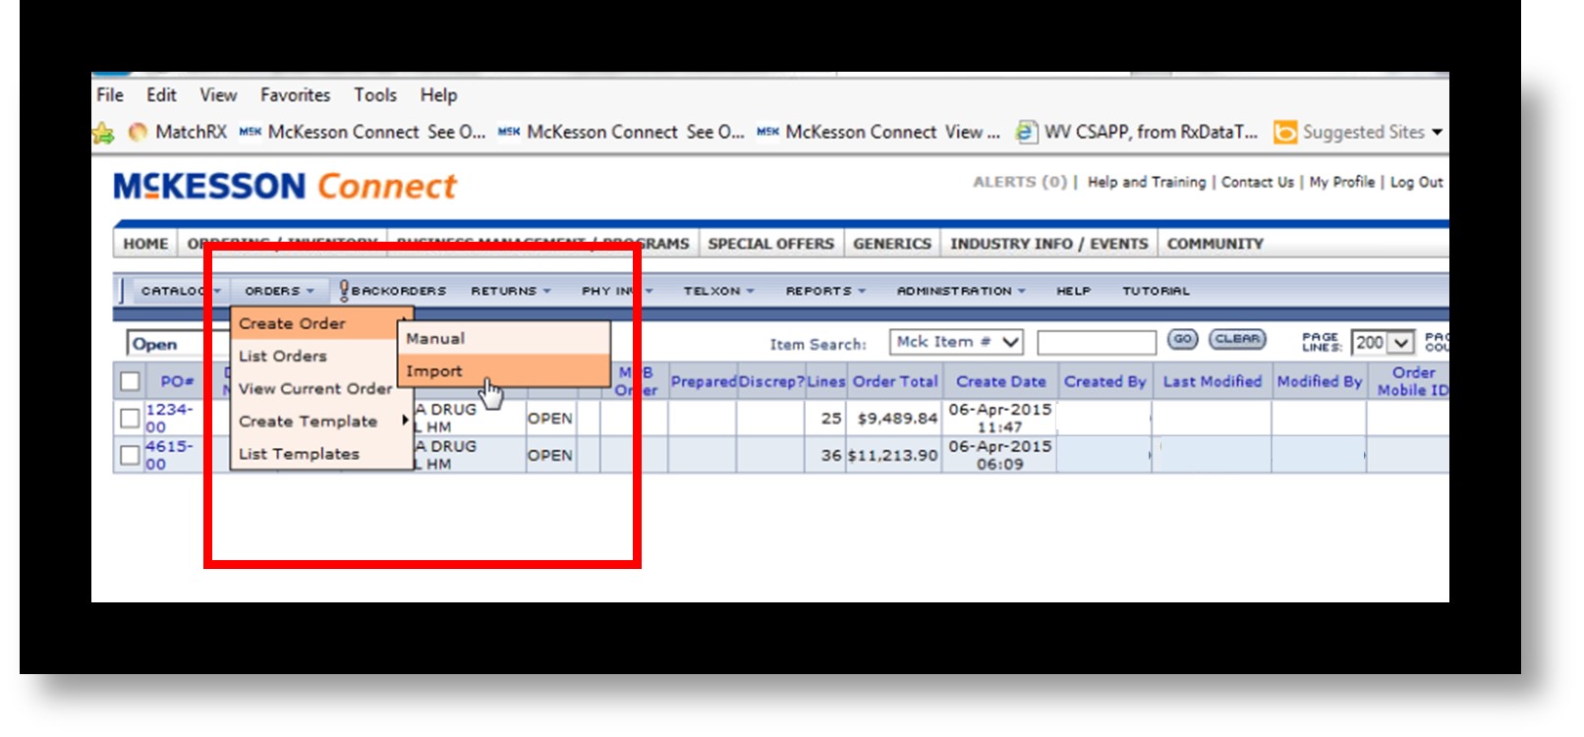This screenshot has width=1584, height=737.
Task: Click the Log Out link
Action: point(1416,182)
